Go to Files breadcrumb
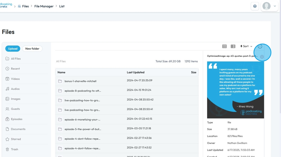The image size is (281, 157). click(x=25, y=6)
